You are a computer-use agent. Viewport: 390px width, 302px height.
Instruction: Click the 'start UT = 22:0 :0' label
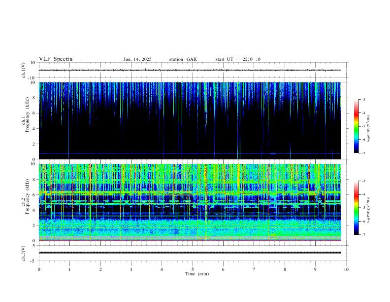tap(238, 59)
